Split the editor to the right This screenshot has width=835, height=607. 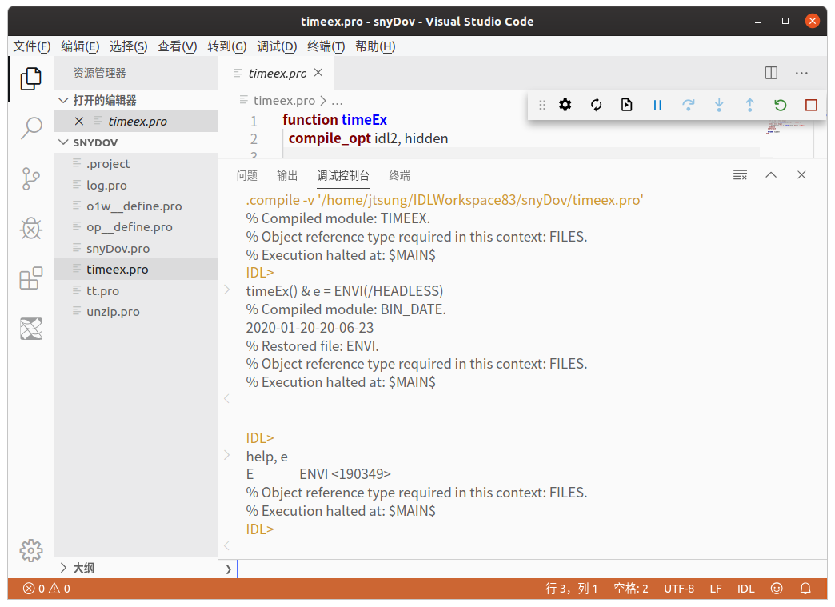click(x=771, y=73)
